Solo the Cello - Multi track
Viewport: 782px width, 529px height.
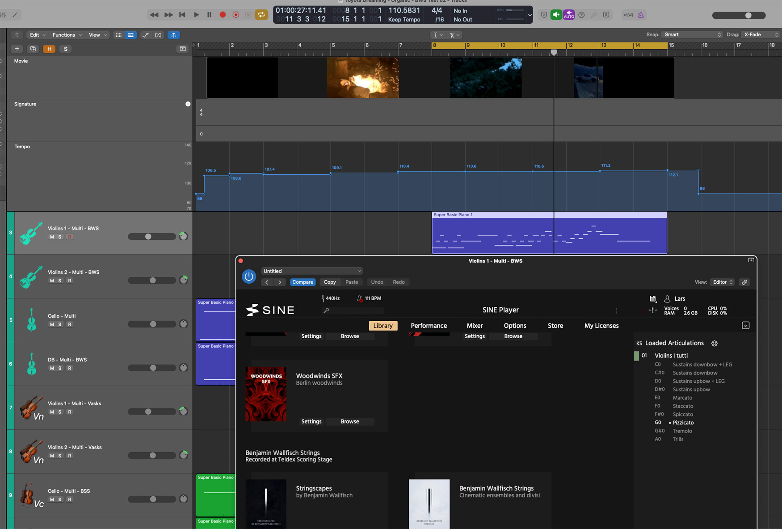[x=60, y=324]
